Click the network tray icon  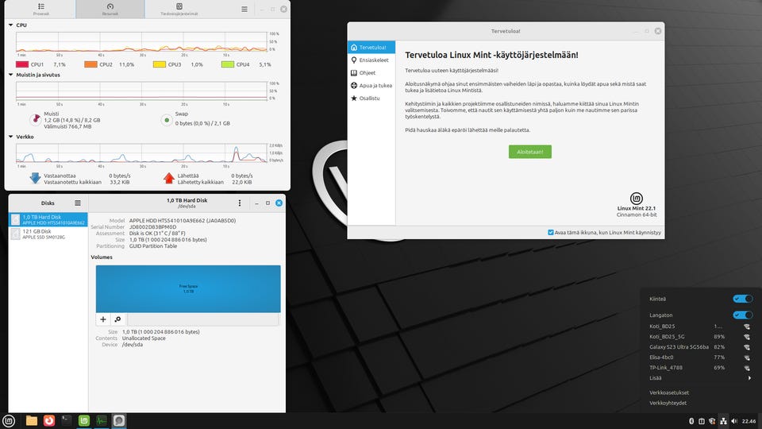point(723,421)
